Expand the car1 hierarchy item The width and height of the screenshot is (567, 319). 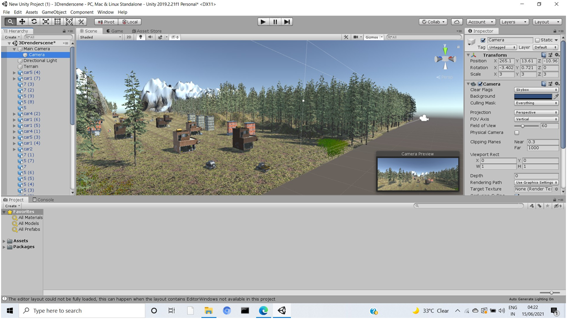coord(14,78)
